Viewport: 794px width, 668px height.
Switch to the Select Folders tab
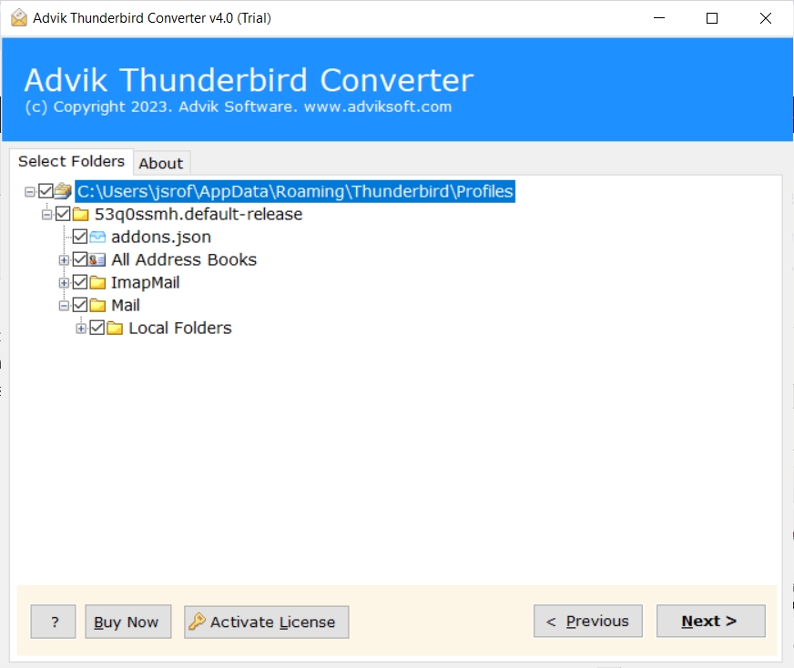pos(71,161)
